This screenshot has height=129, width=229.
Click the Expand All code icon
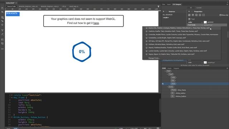click(2, 30)
